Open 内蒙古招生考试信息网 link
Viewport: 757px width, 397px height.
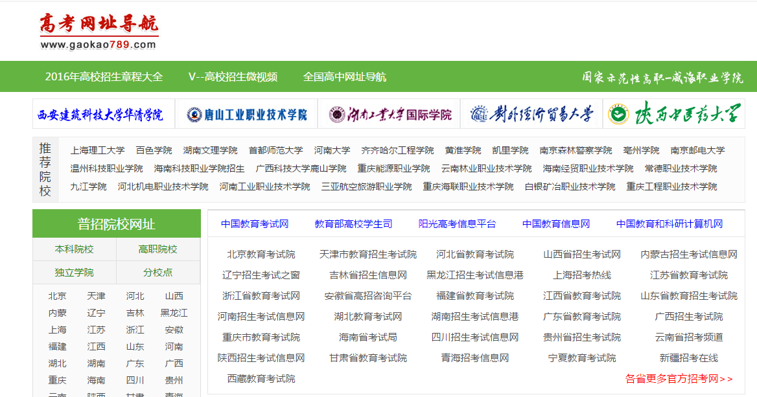click(x=689, y=255)
